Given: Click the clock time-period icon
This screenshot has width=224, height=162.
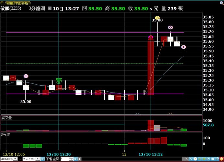Looking at the screenshot, I should pyautogui.click(x=195, y=159).
